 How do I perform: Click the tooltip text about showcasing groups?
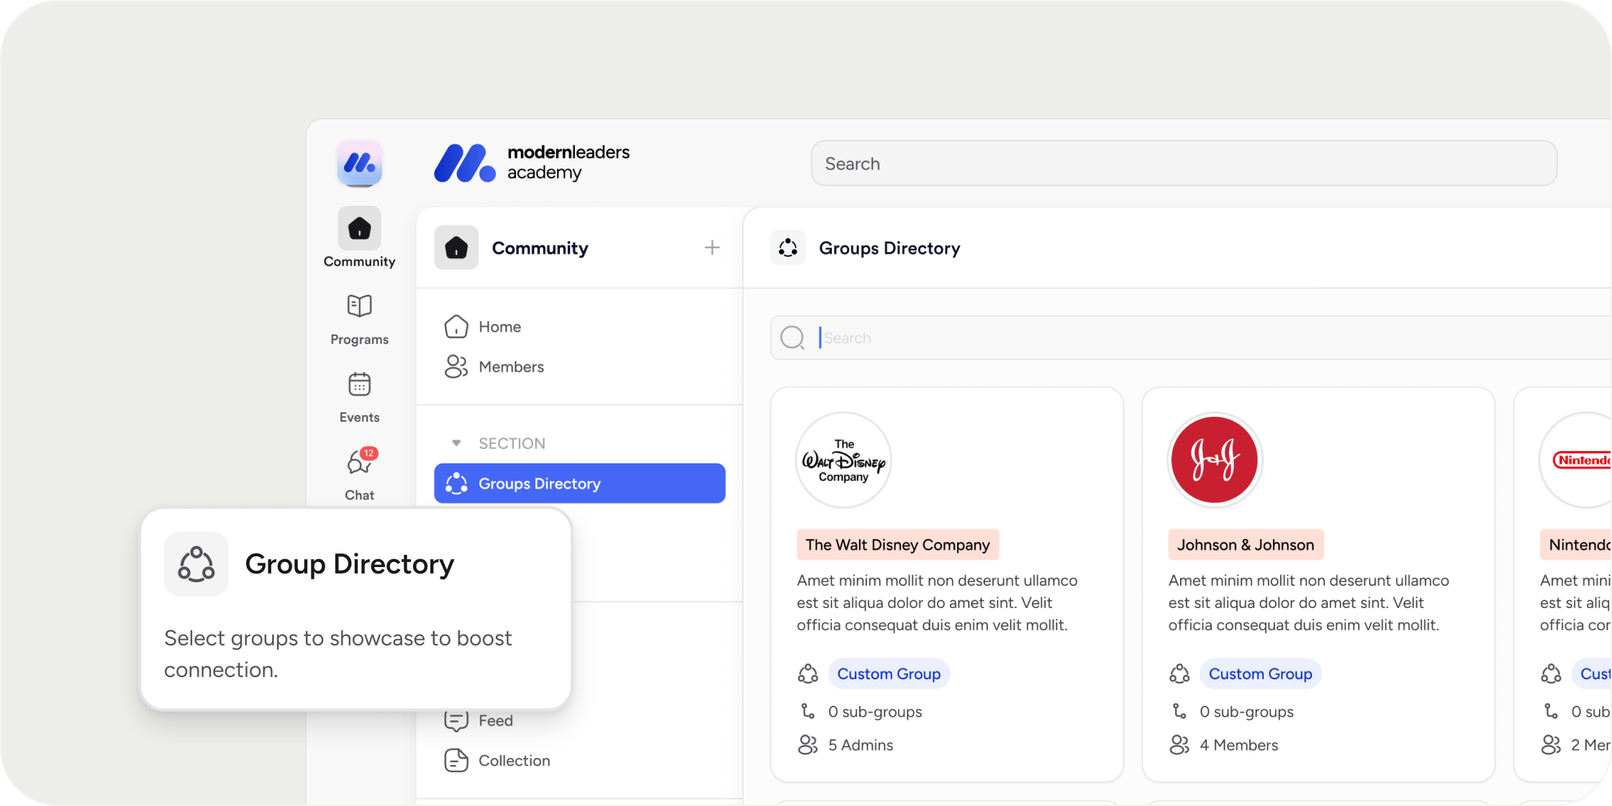pos(338,653)
